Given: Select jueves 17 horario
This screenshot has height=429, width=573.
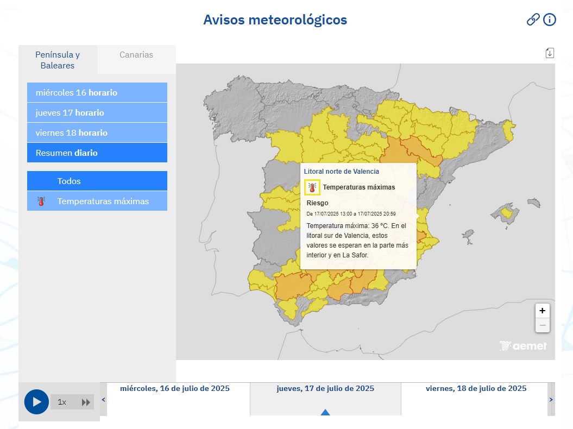Looking at the screenshot, I should point(97,112).
